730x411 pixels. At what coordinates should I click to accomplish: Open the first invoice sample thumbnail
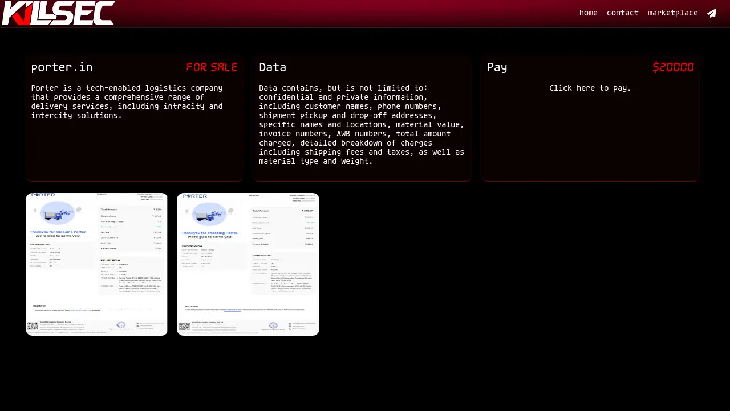[x=96, y=264]
